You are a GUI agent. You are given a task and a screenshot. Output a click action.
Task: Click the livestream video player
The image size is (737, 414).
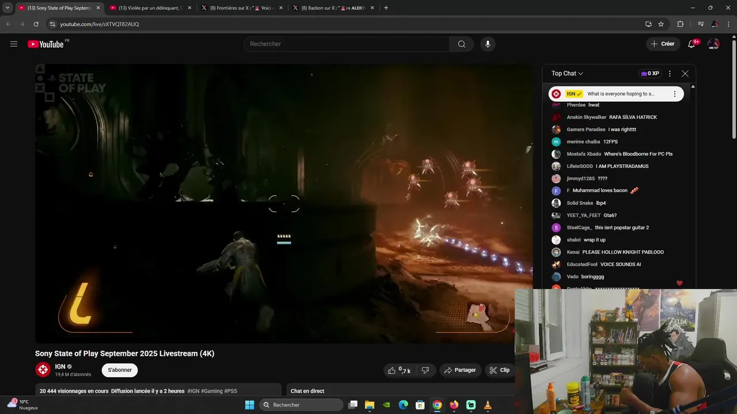(284, 204)
